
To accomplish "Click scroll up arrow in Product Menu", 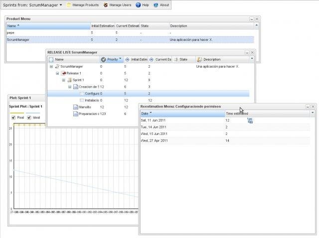I will coord(257,25).
